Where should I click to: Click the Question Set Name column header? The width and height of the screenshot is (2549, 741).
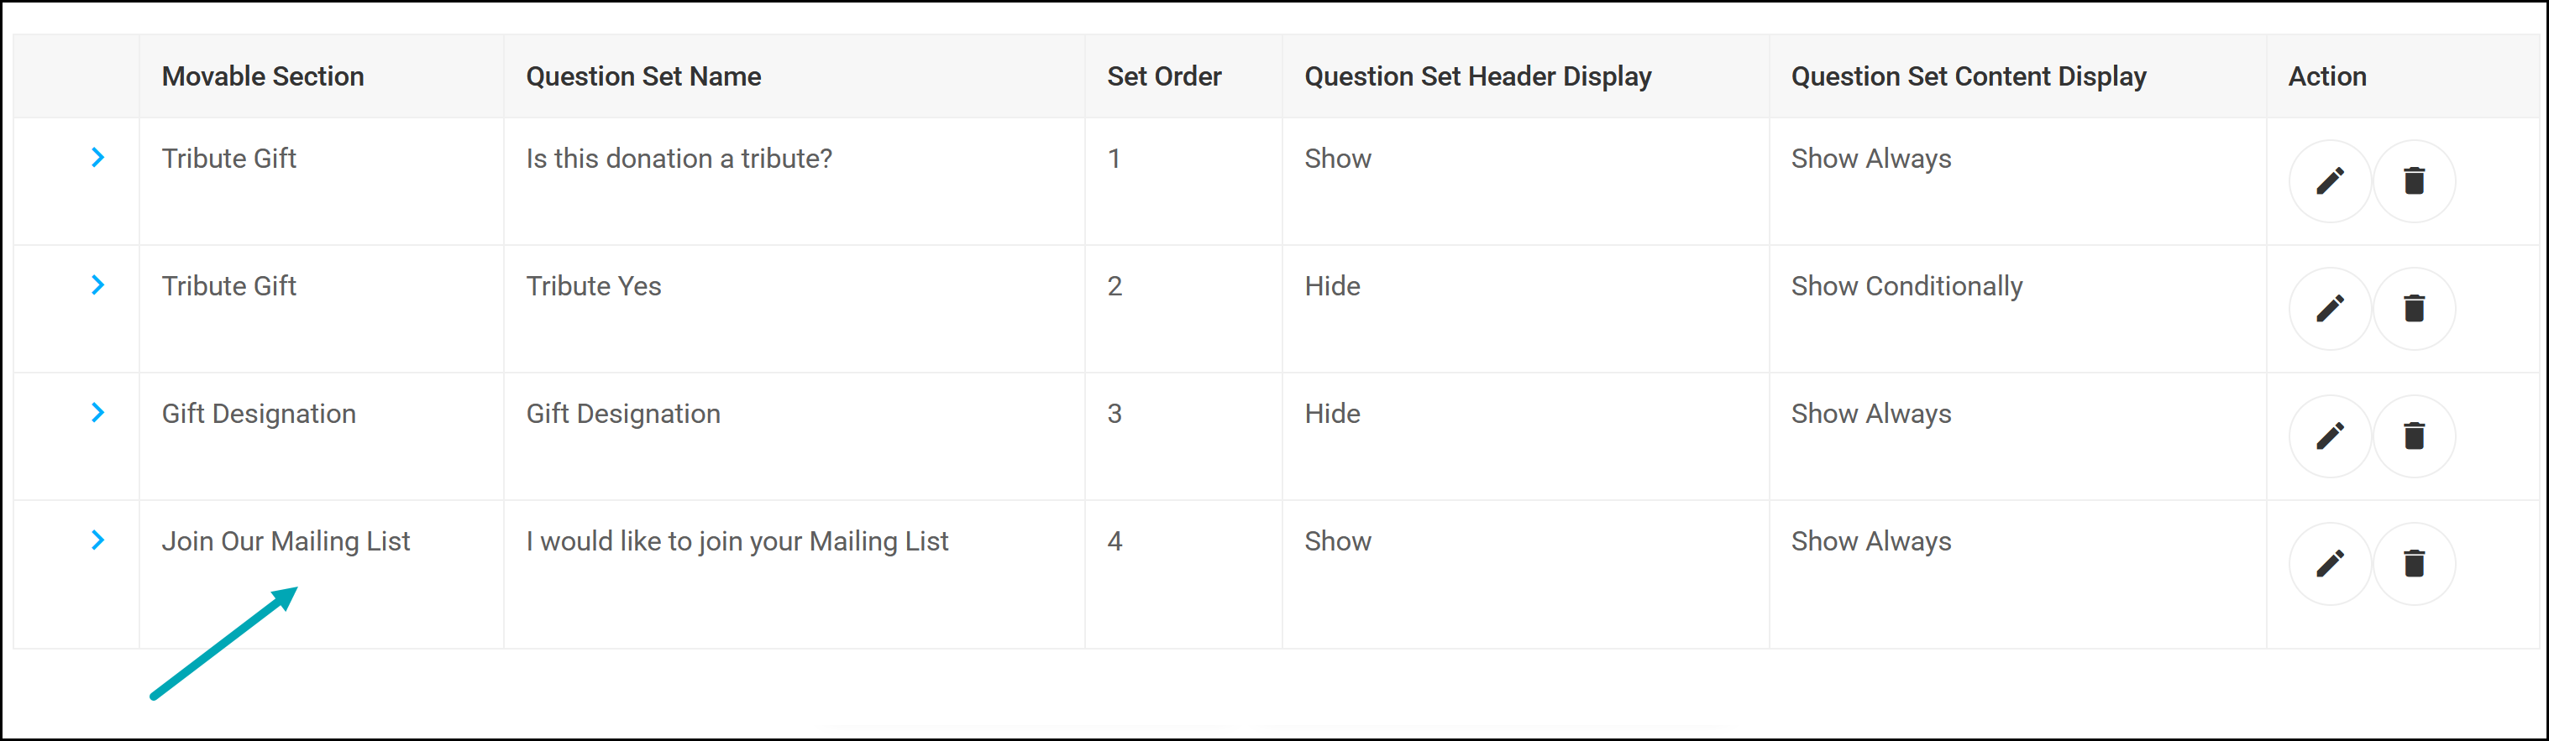tap(643, 76)
